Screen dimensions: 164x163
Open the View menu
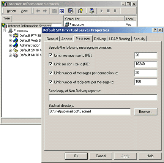point(24,11)
